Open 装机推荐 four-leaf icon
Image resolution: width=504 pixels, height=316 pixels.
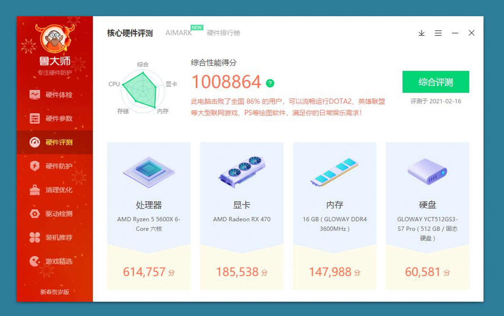coord(35,238)
